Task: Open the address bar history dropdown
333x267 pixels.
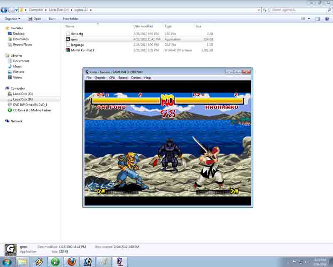Action: coord(258,10)
